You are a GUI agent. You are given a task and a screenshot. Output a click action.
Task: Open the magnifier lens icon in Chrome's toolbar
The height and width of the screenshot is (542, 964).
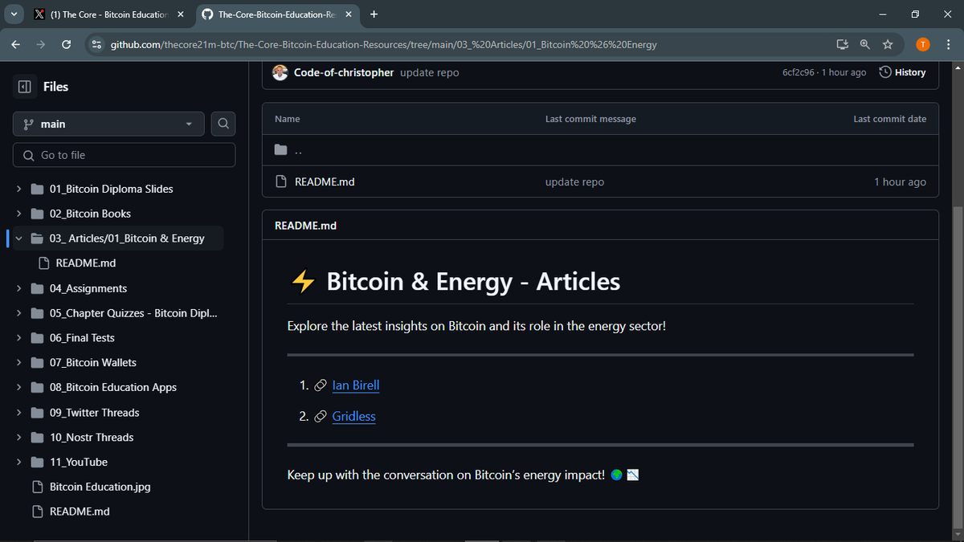[865, 44]
